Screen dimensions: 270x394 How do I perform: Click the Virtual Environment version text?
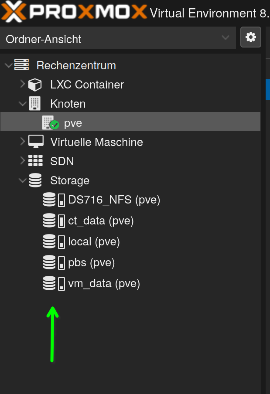pos(210,13)
